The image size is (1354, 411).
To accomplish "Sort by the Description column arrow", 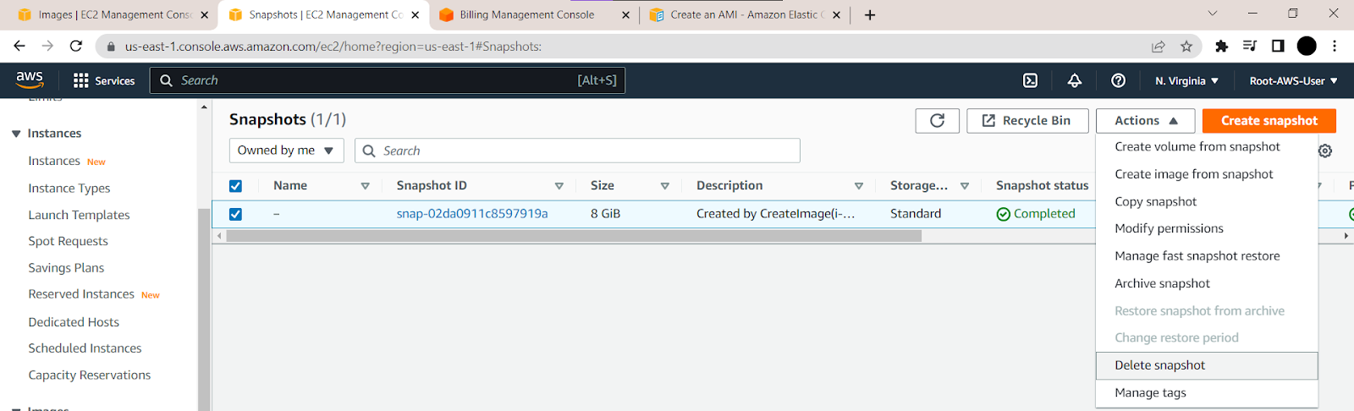I will point(858,186).
